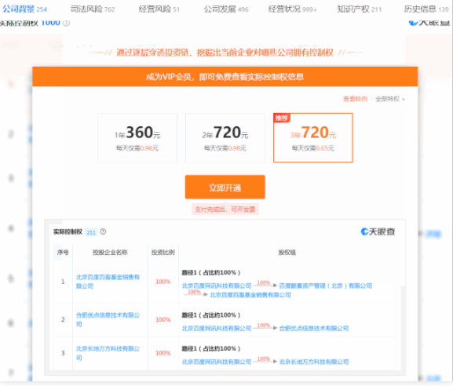Select the 公司发展 496 tab
This screenshot has height=386, width=453.
[x=226, y=9]
